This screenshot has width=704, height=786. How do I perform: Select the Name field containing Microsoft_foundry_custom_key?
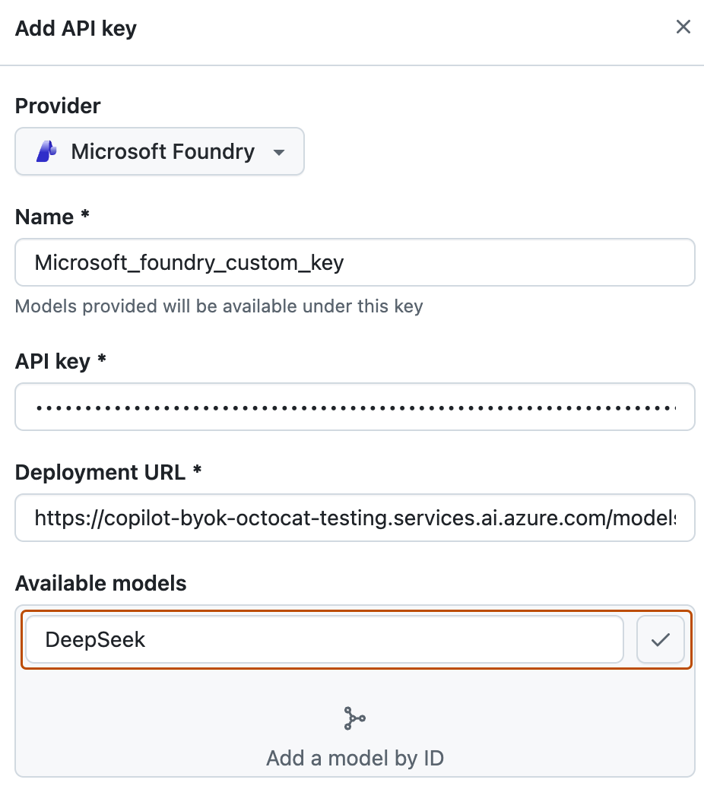[354, 262]
